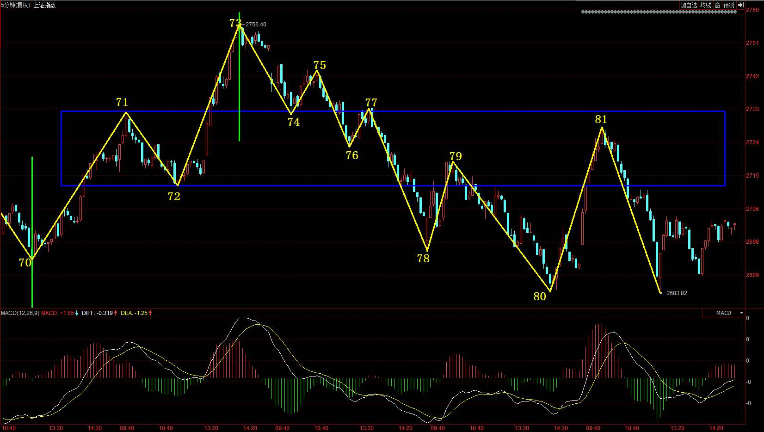Viewport: 764px width, 432px height.
Task: Click the cyan down arrow beside MACD value
Action: coord(77,313)
